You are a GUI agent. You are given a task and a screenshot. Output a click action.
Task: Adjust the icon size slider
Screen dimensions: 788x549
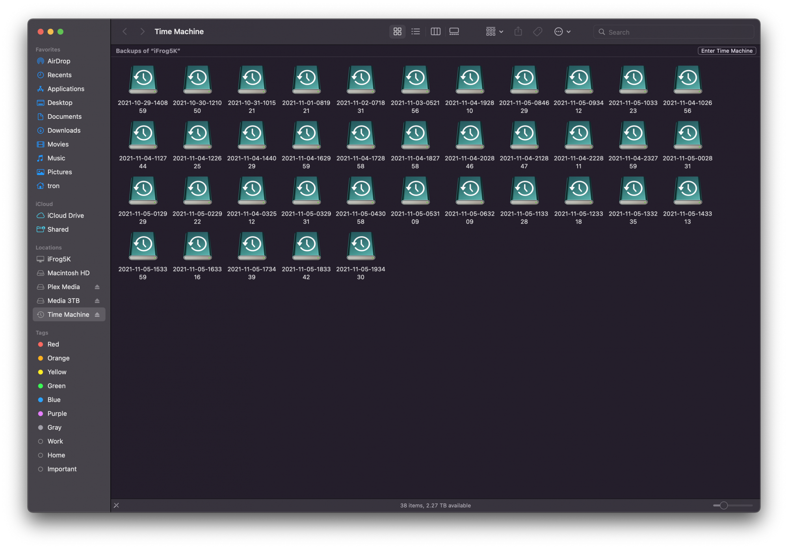coord(724,505)
